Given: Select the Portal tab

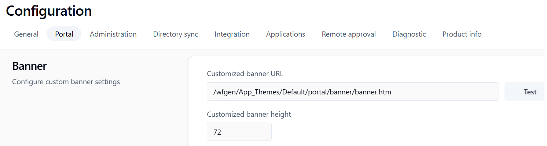Looking at the screenshot, I should point(64,34).
